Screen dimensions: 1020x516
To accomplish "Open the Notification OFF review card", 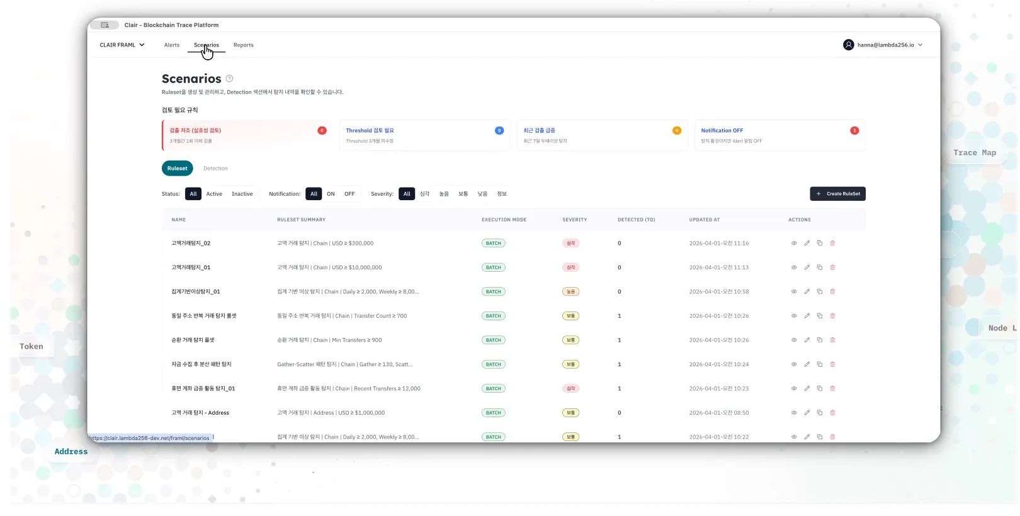I will coord(779,135).
